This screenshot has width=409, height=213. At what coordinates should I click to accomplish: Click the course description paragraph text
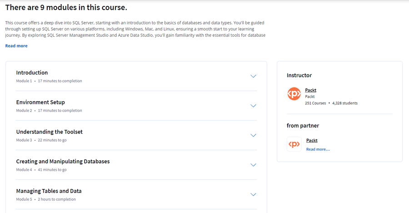pos(135,29)
